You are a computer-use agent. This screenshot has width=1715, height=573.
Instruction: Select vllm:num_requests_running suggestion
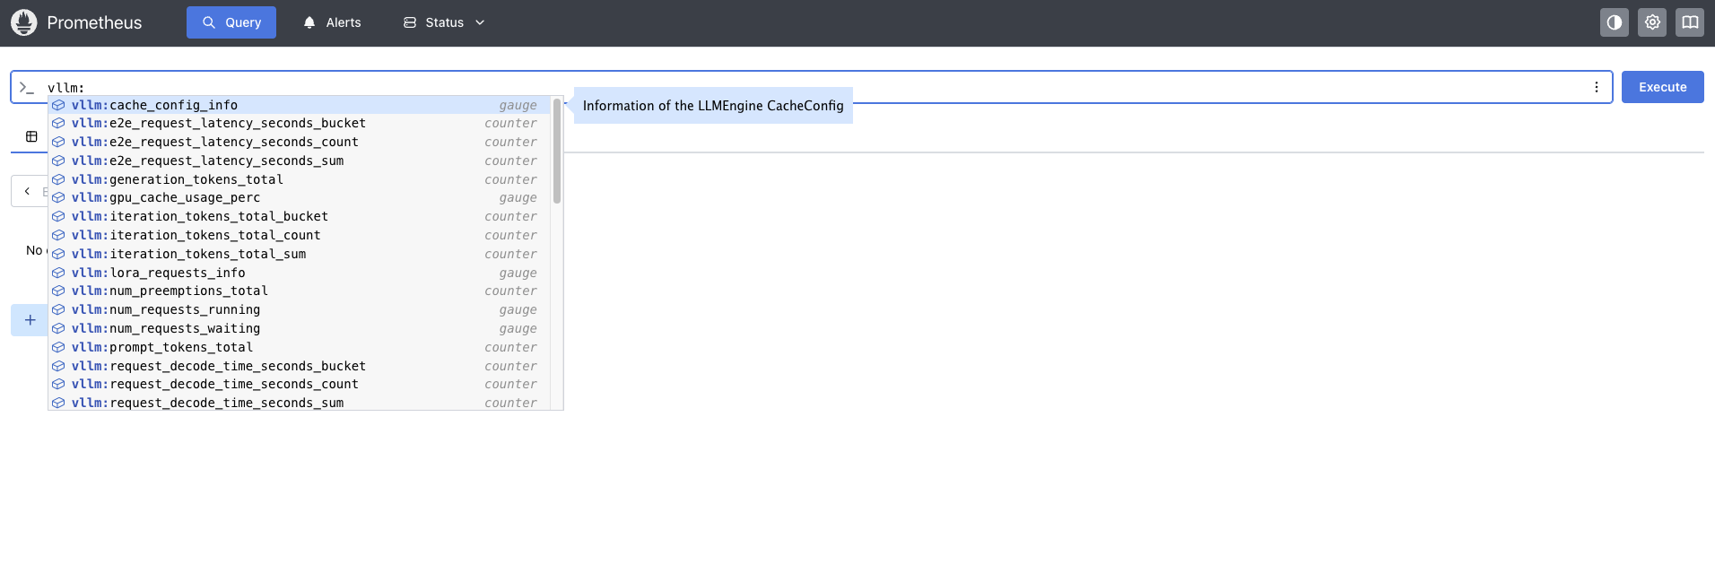pos(300,309)
